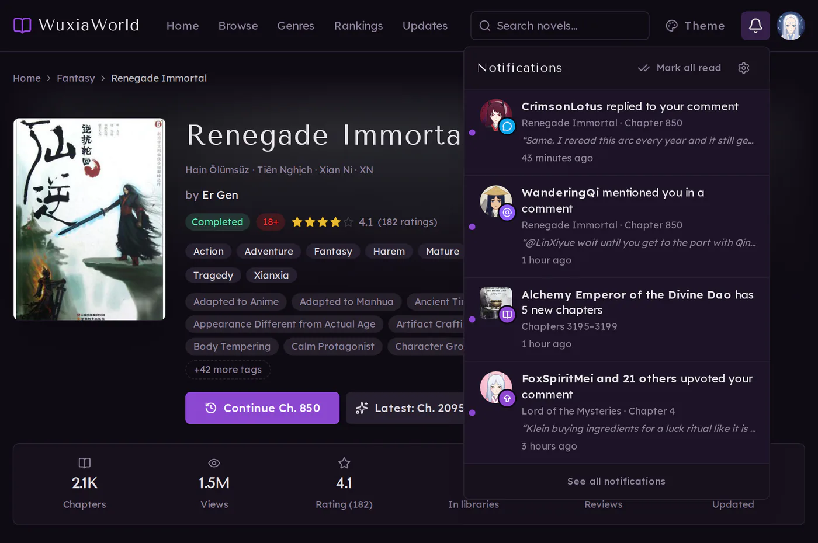
Task: Click See all notifications
Action: (x=616, y=481)
